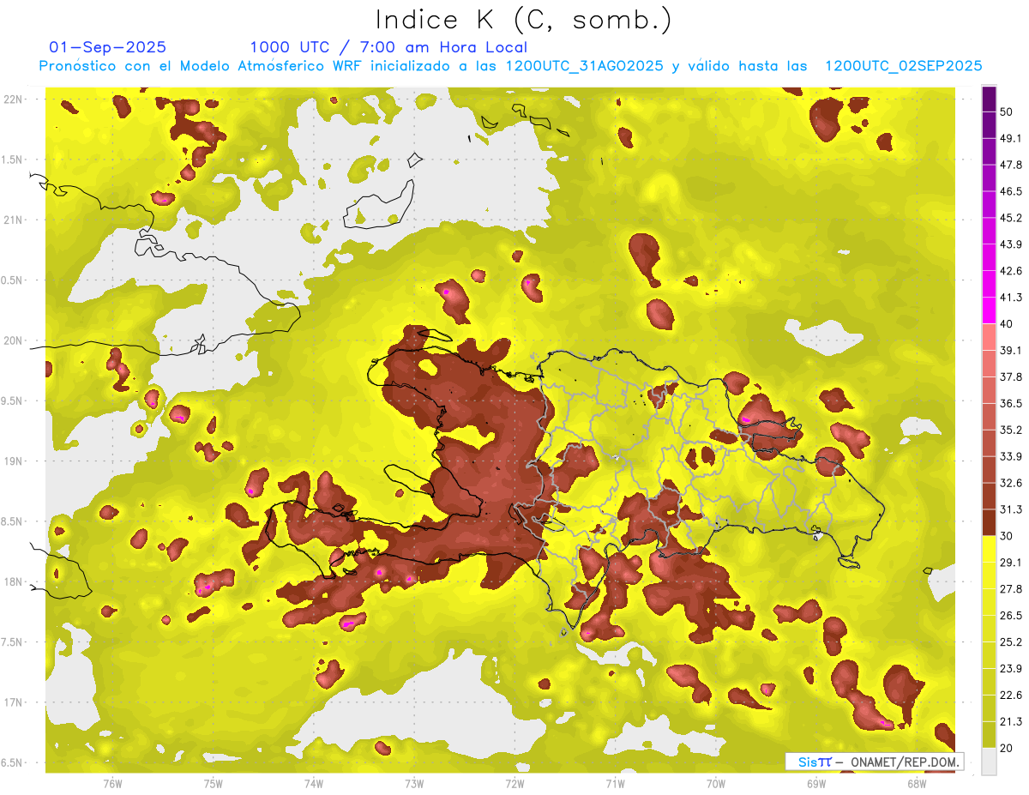Click colorbar label "33.9"
The image size is (1029, 795).
[1010, 456]
